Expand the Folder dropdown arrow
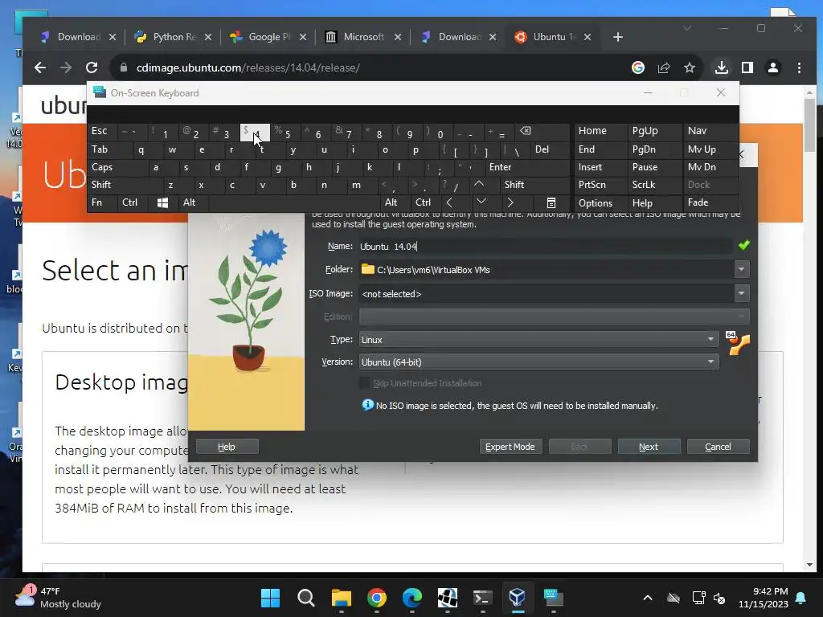823x617 pixels. pyautogui.click(x=741, y=270)
